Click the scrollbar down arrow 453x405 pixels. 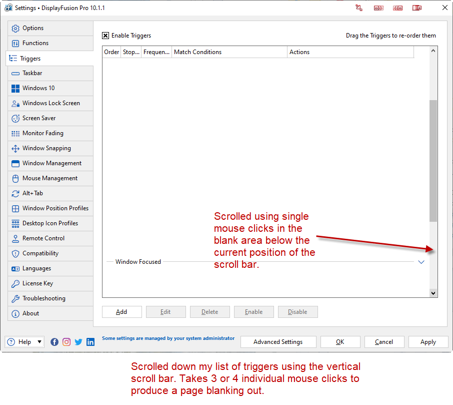tap(433, 293)
